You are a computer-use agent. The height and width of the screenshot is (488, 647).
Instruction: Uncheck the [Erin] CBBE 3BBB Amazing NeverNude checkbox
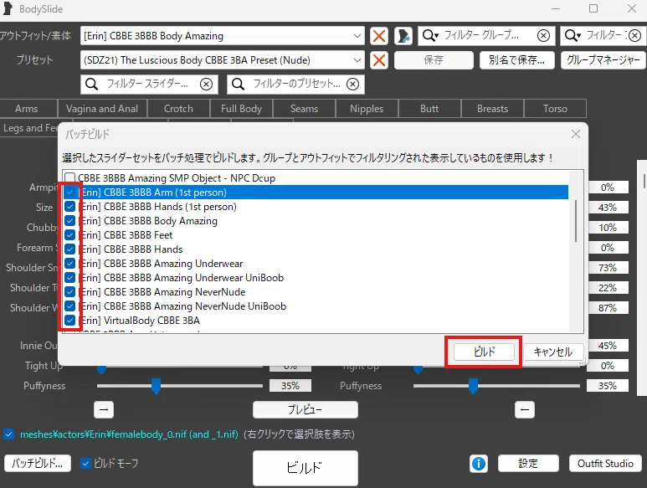(70, 291)
